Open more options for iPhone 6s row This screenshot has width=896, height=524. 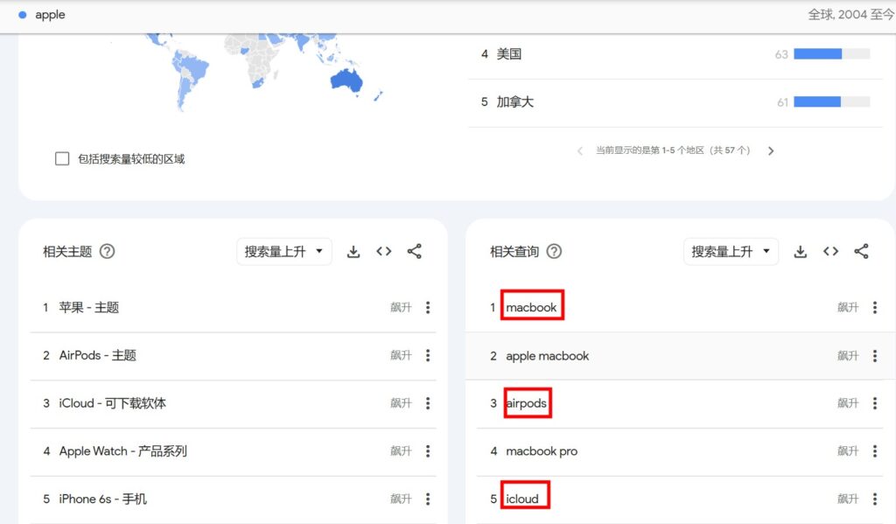pyautogui.click(x=428, y=499)
